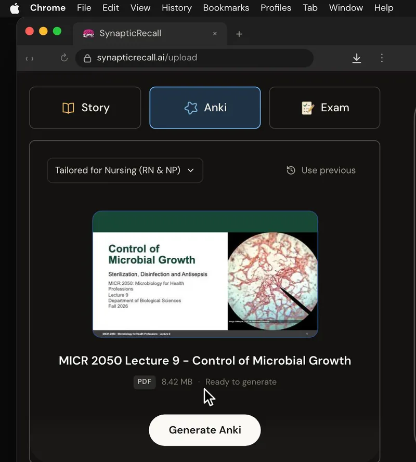Close the SynapticRecall tab
The width and height of the screenshot is (416, 462).
(215, 34)
